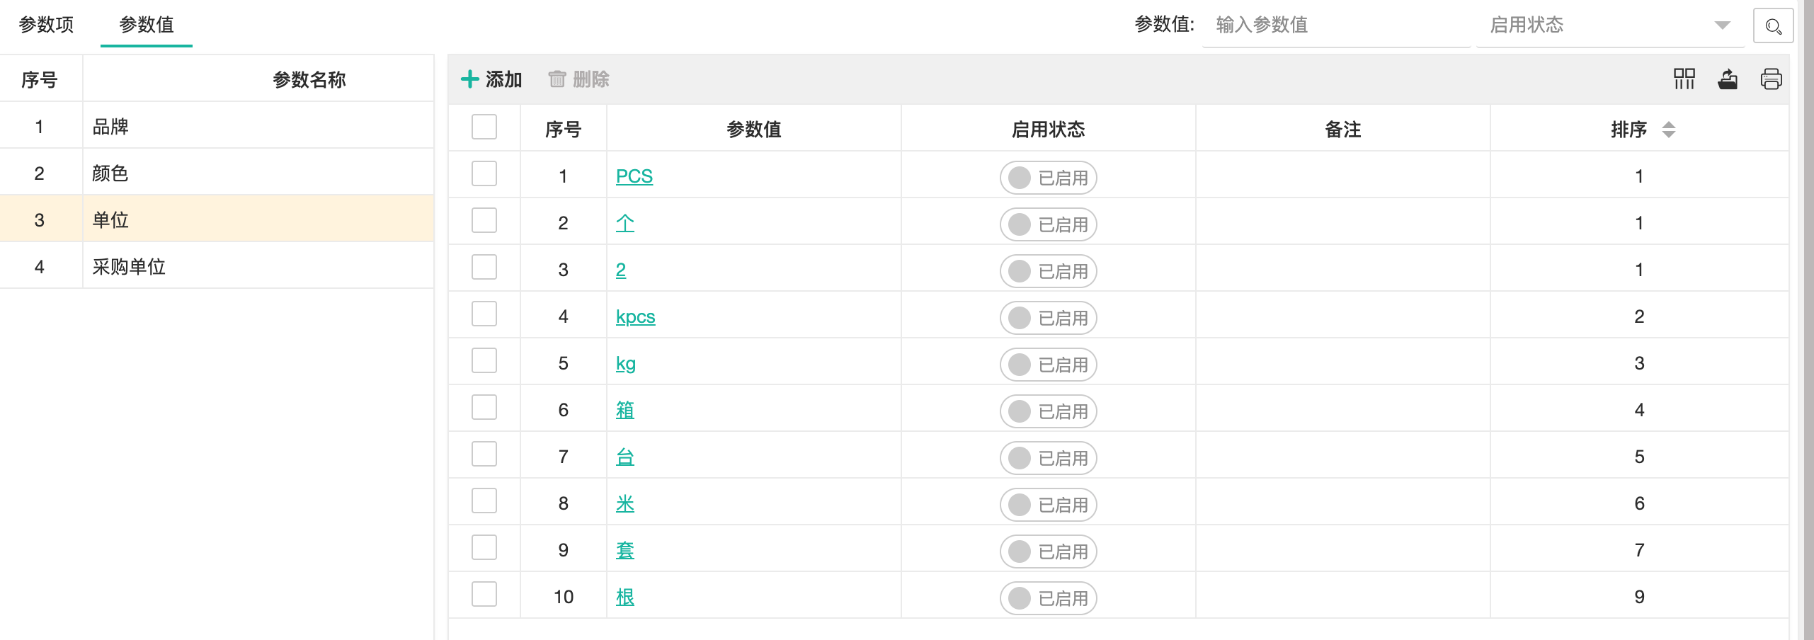Disable the 已启用 switch for kg row

point(1048,365)
